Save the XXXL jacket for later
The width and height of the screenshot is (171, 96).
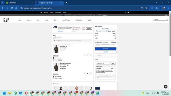[56, 74]
